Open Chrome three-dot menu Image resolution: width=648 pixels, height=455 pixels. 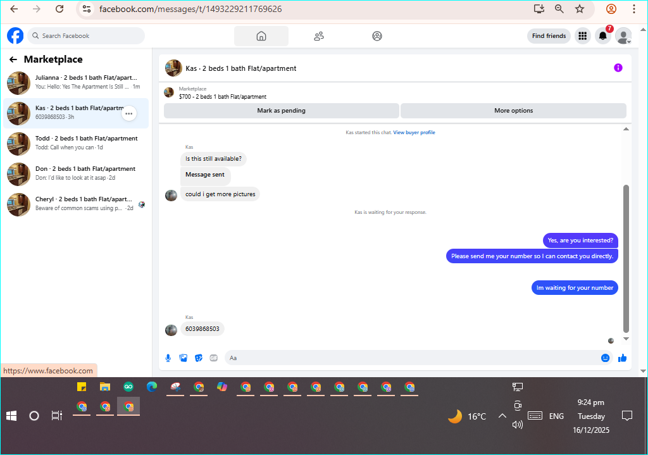pyautogui.click(x=633, y=9)
